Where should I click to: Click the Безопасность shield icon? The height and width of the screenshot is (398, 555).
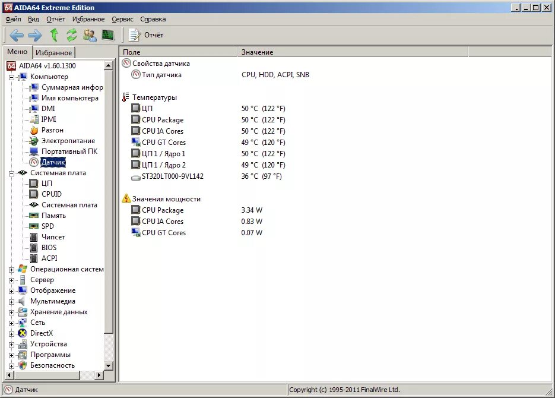pos(23,365)
